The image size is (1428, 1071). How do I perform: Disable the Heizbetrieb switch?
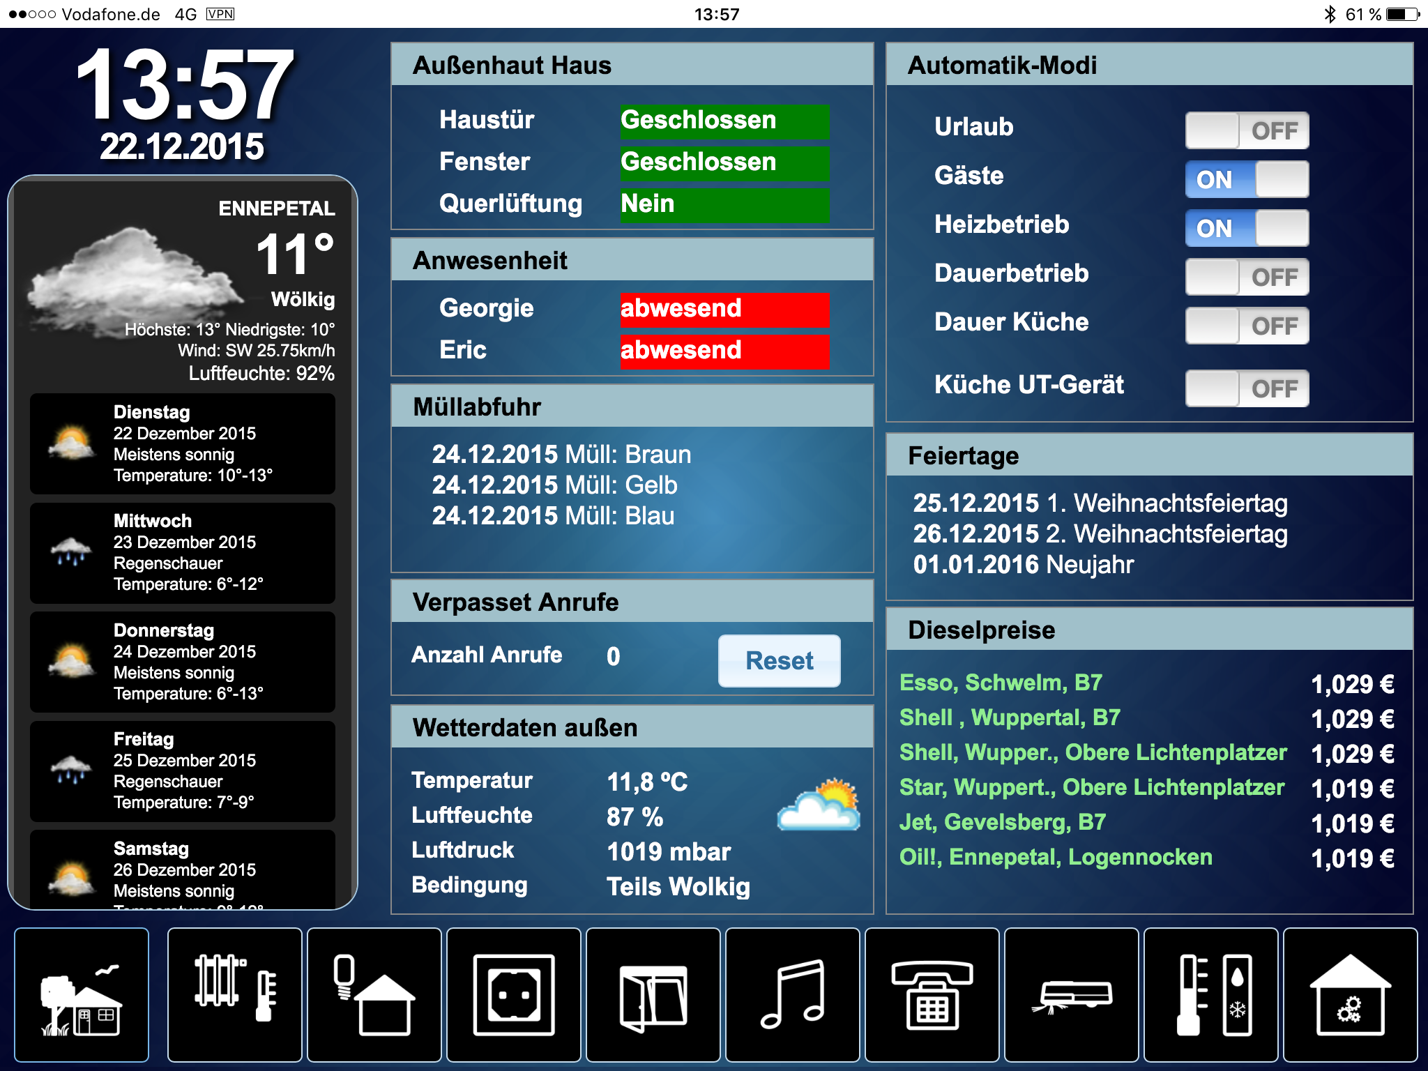click(1247, 228)
